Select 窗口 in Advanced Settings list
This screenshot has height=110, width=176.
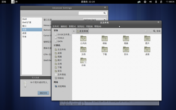[32, 26]
